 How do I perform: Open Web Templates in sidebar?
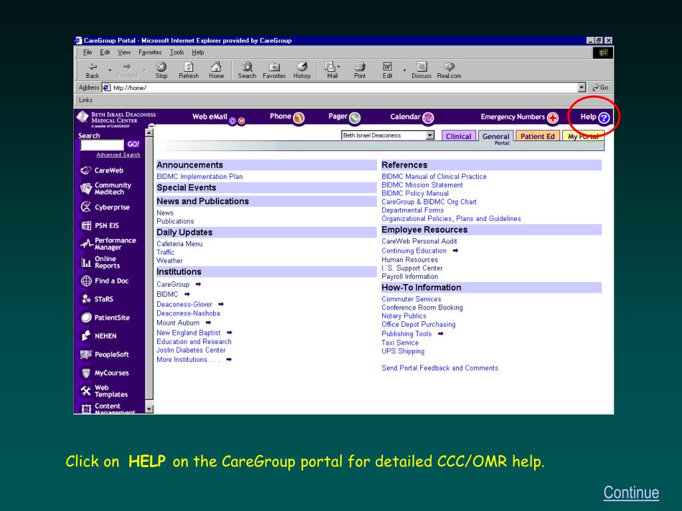(105, 391)
